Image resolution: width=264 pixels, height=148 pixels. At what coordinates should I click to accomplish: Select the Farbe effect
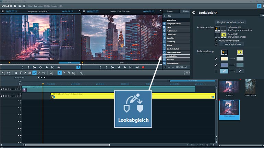(176, 27)
